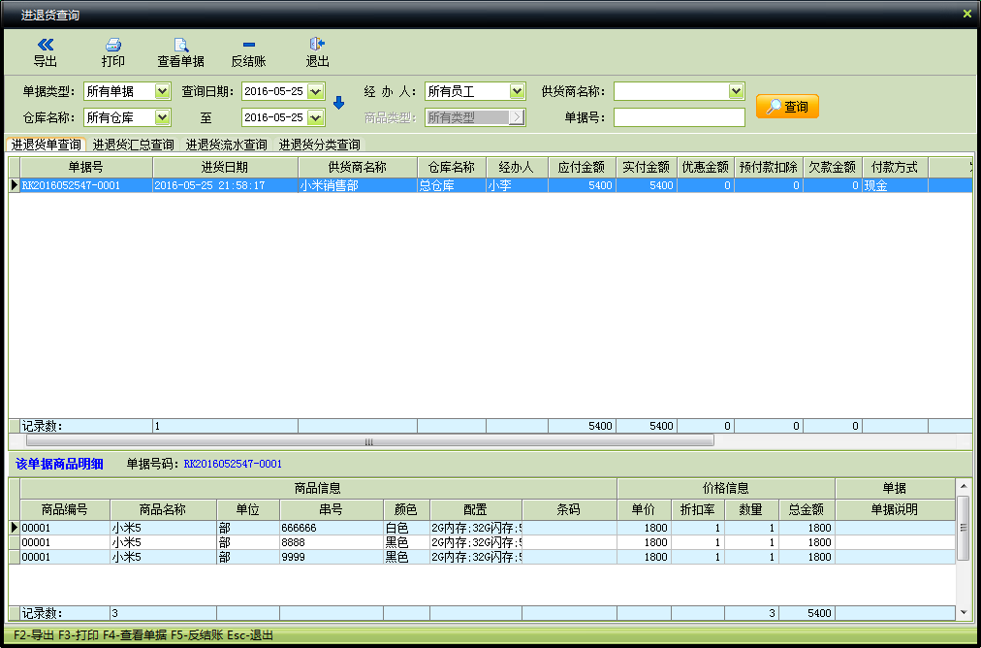Click the 应付金额 column header
The height and width of the screenshot is (648, 981).
[582, 167]
